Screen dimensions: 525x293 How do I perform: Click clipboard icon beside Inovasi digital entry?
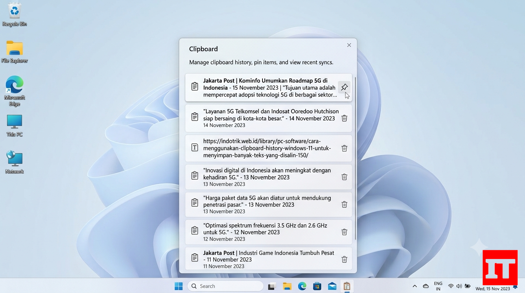coord(195,175)
